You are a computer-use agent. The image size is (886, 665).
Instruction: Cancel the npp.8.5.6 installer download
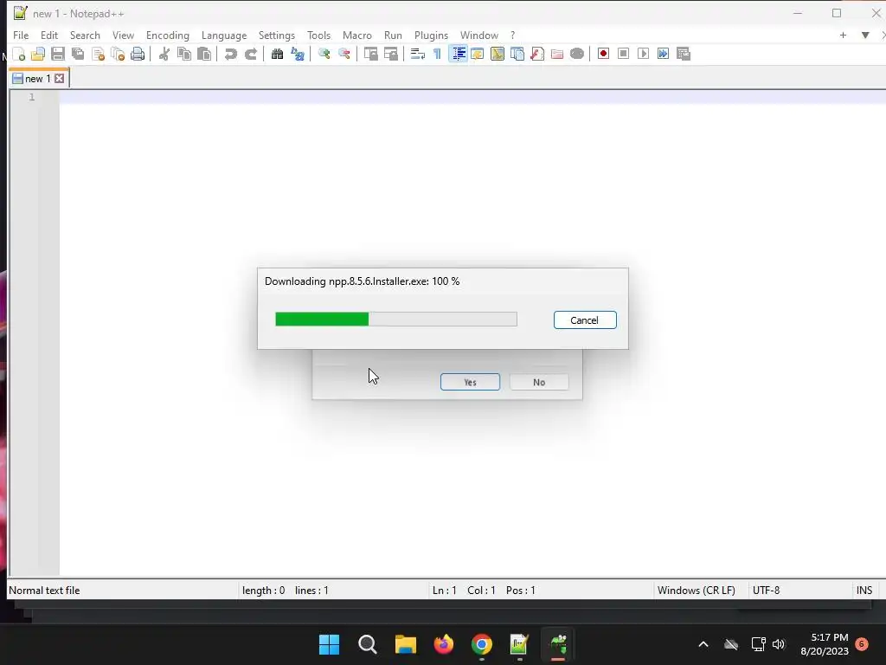[585, 320]
